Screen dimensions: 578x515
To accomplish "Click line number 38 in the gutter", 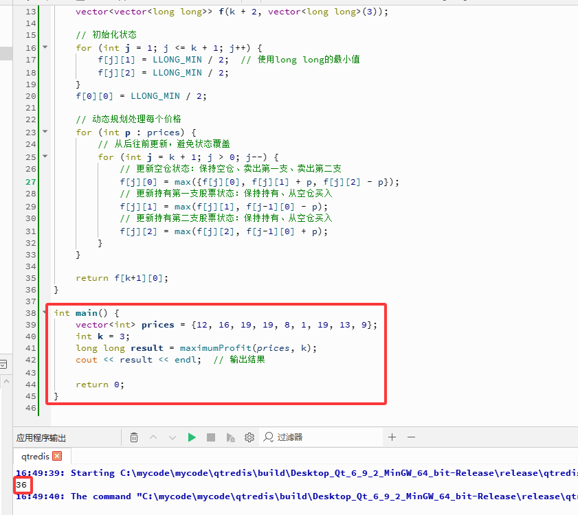I will [31, 313].
